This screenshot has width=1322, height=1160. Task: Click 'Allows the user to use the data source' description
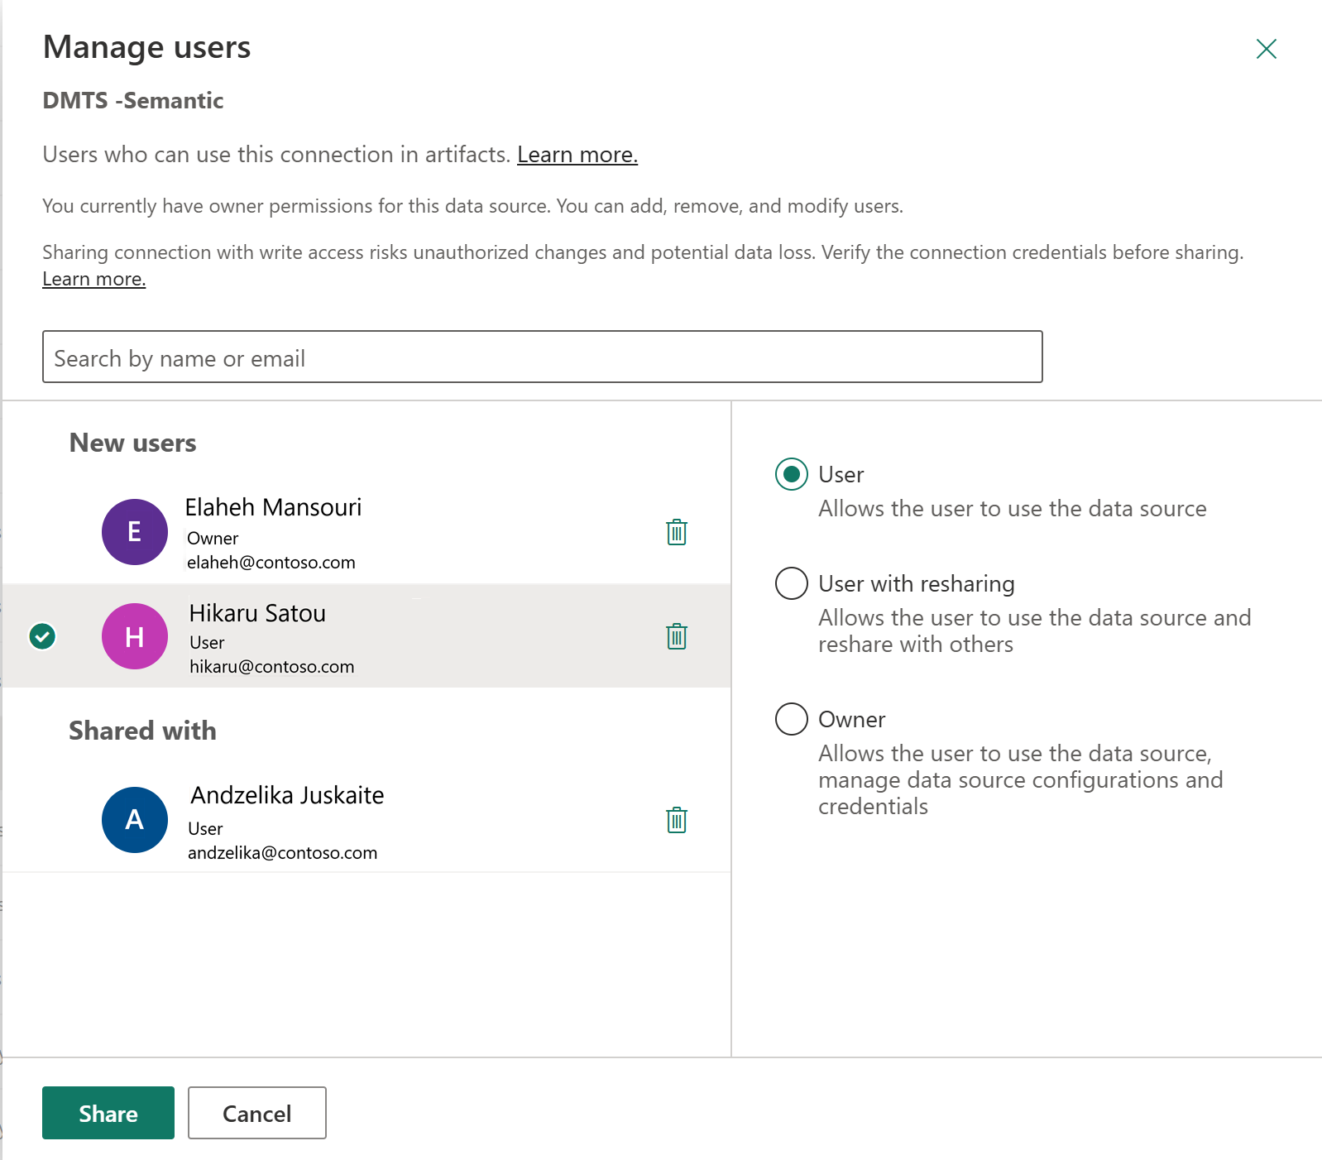tap(1013, 509)
